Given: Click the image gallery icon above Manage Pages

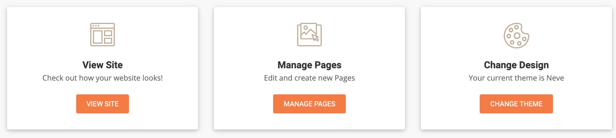Looking at the screenshot, I should click(309, 35).
